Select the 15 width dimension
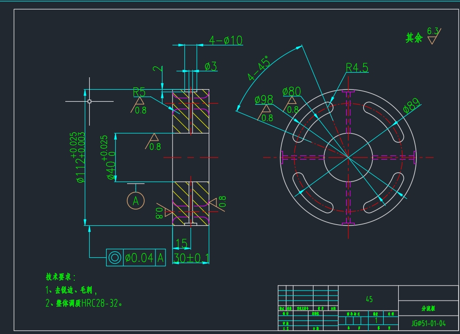Viewport: 460px width, 334px height. coord(181,243)
